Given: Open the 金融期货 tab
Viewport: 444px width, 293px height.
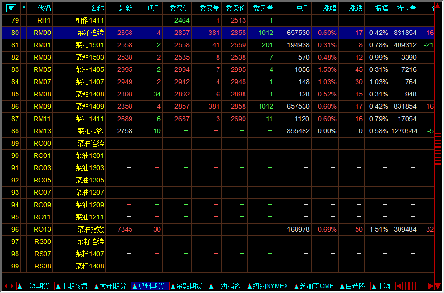Looking at the screenshot, I should point(188,286).
